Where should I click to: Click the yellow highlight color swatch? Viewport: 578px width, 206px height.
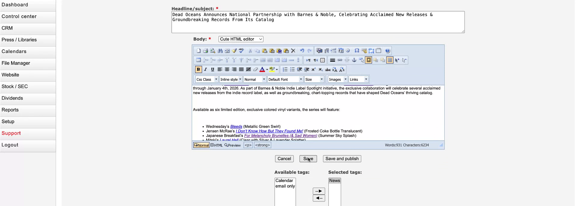pos(272,70)
